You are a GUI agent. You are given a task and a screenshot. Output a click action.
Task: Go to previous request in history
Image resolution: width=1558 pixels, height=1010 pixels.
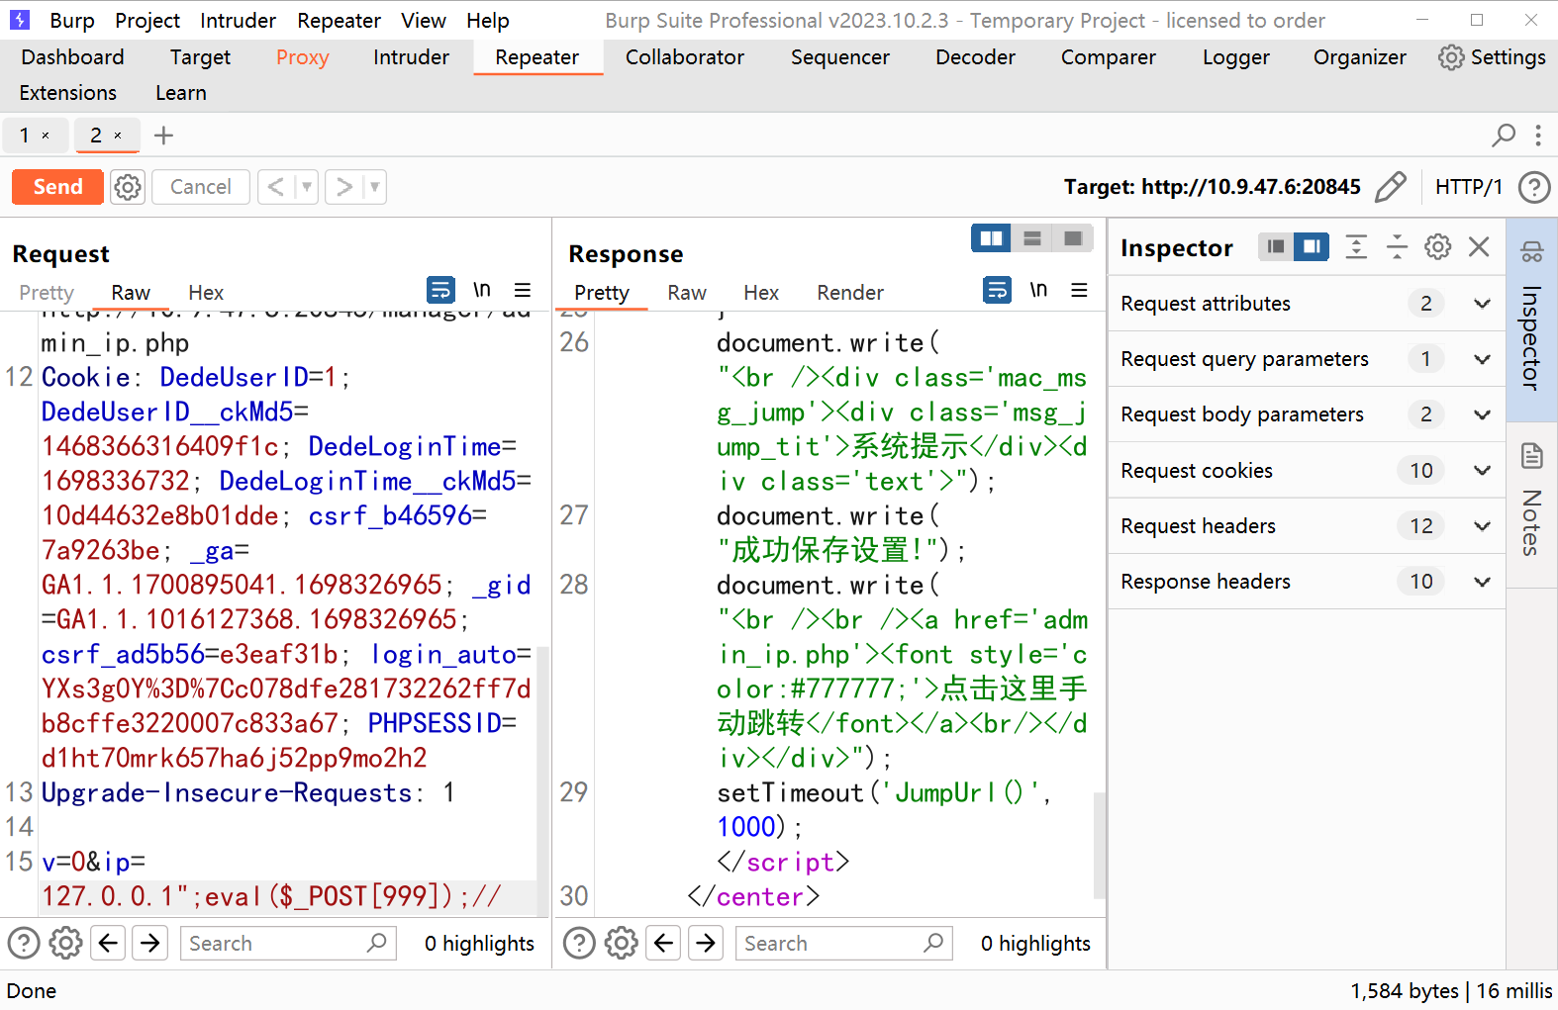point(276,187)
